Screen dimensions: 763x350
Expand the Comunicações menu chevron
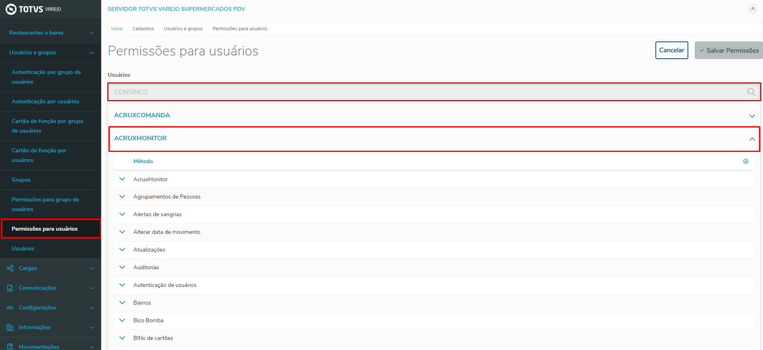click(x=92, y=288)
